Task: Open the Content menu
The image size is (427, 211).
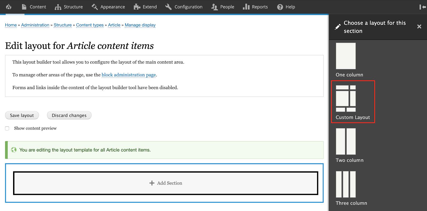Action: (34, 7)
